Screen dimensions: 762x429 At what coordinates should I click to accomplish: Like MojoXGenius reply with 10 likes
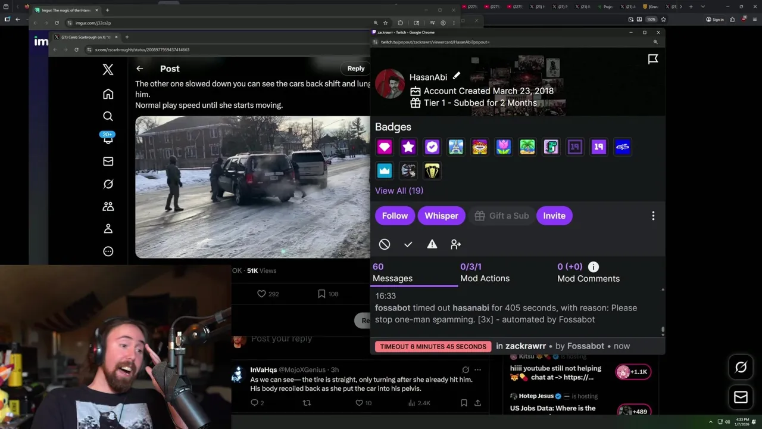[x=360, y=403]
